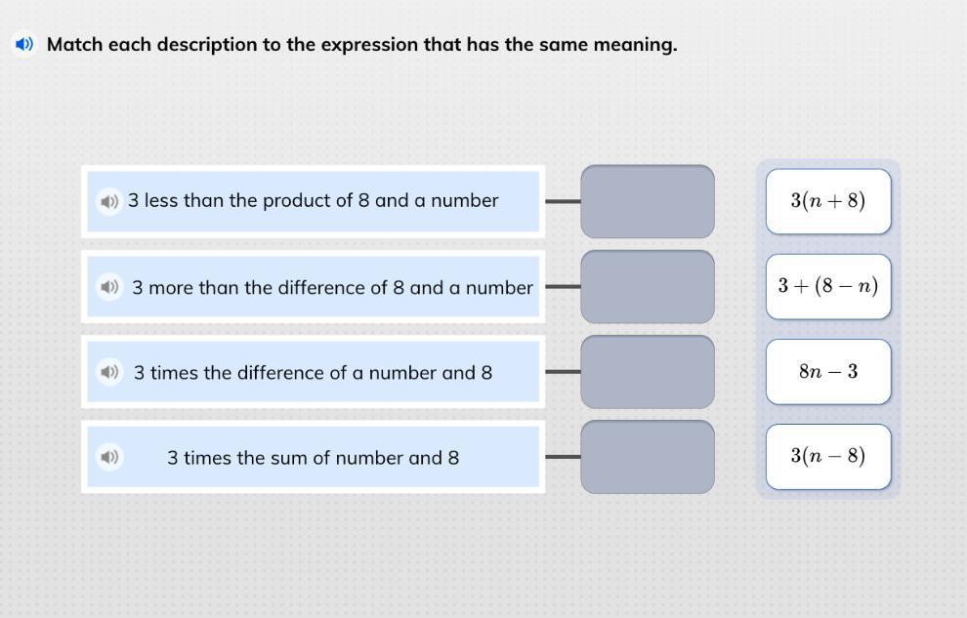Play audio for '3 less than the product' description
Image resolution: width=967 pixels, height=618 pixels.
(x=109, y=201)
